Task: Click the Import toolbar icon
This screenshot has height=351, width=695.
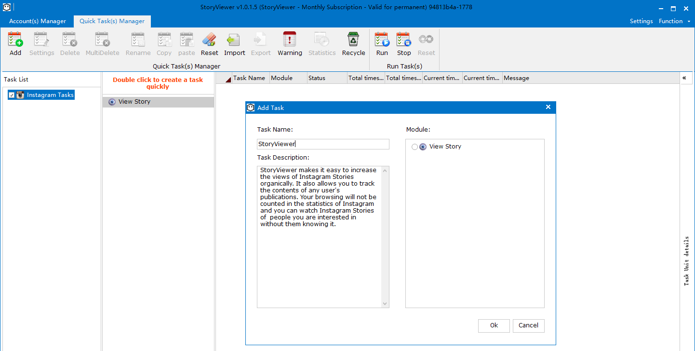Action: (234, 39)
